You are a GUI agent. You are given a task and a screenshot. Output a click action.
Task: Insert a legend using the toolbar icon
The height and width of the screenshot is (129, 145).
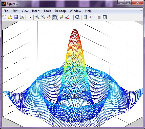tap(91, 17)
